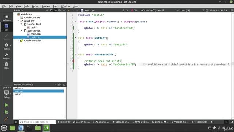The height and width of the screenshot is (132, 234).
Task: Collapse the qt6cb-9-9 target node
Action: (x=18, y=21)
